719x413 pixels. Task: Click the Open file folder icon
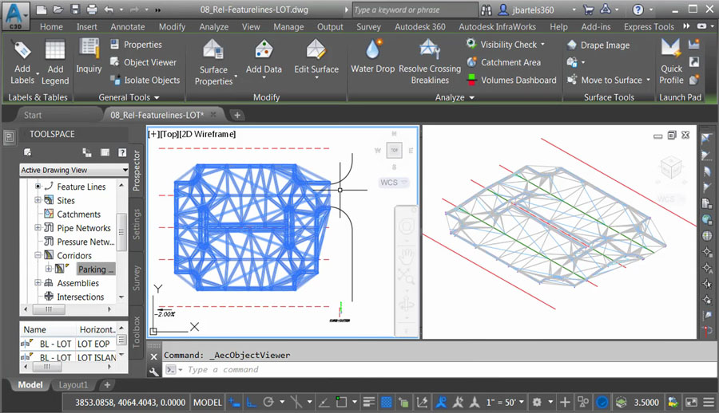[x=58, y=10]
